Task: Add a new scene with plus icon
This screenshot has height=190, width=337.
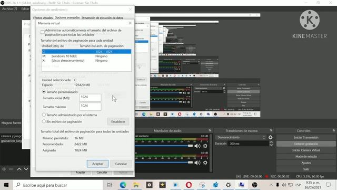Action: 4,169
